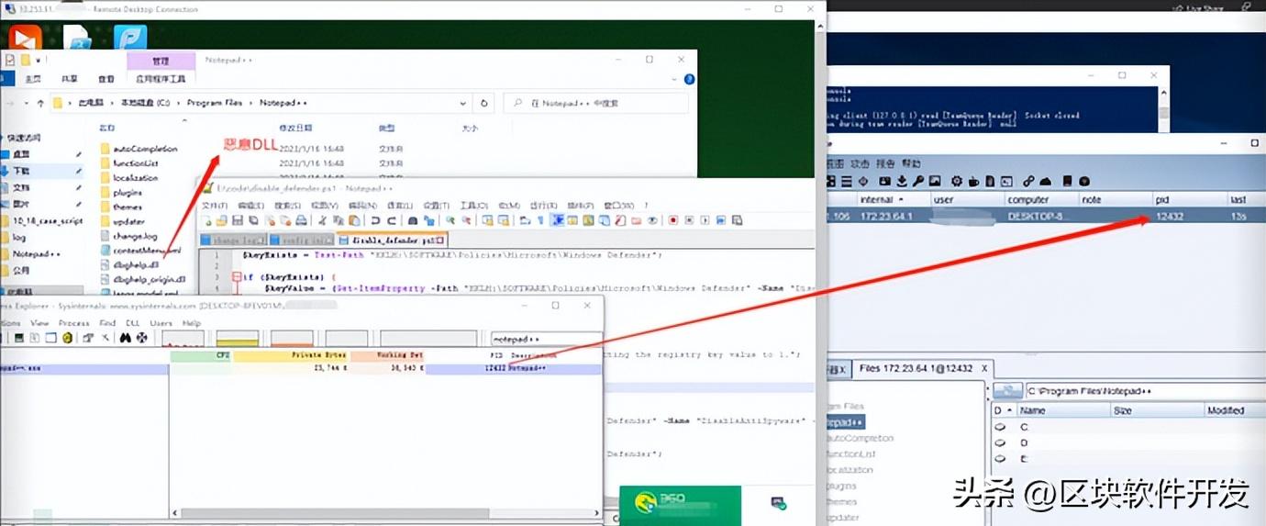Open the DLL menu in Process Explorer
This screenshot has height=526, width=1266.
click(x=132, y=323)
